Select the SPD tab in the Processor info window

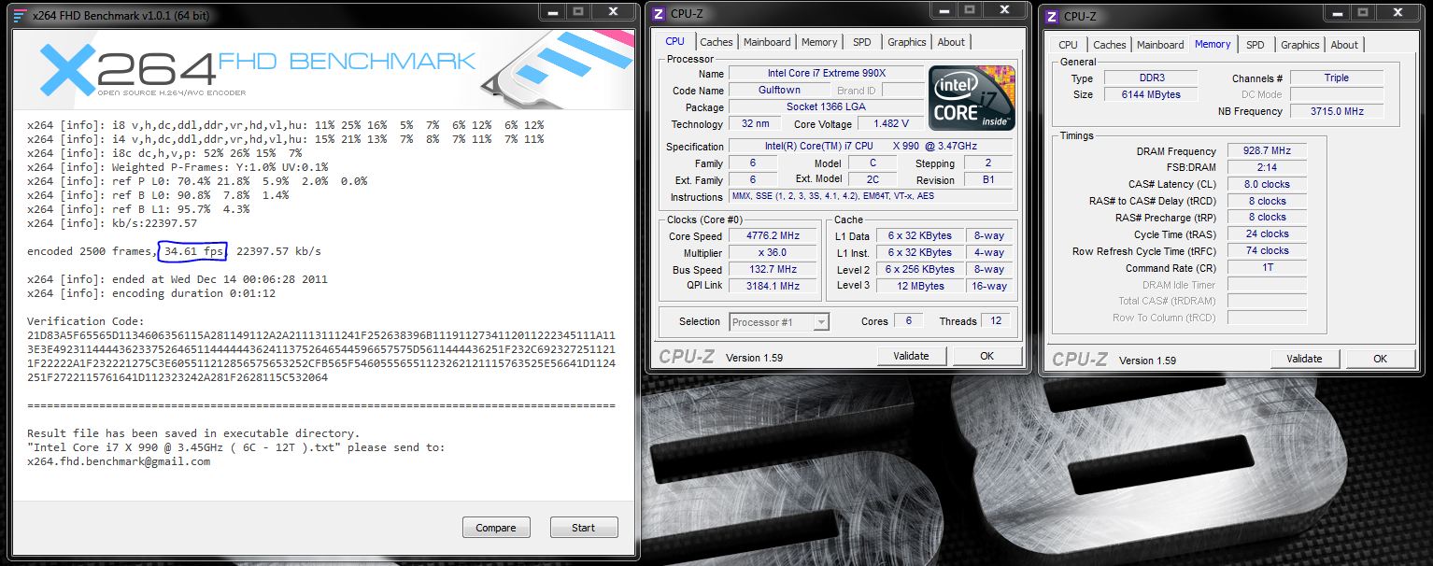[x=862, y=42]
